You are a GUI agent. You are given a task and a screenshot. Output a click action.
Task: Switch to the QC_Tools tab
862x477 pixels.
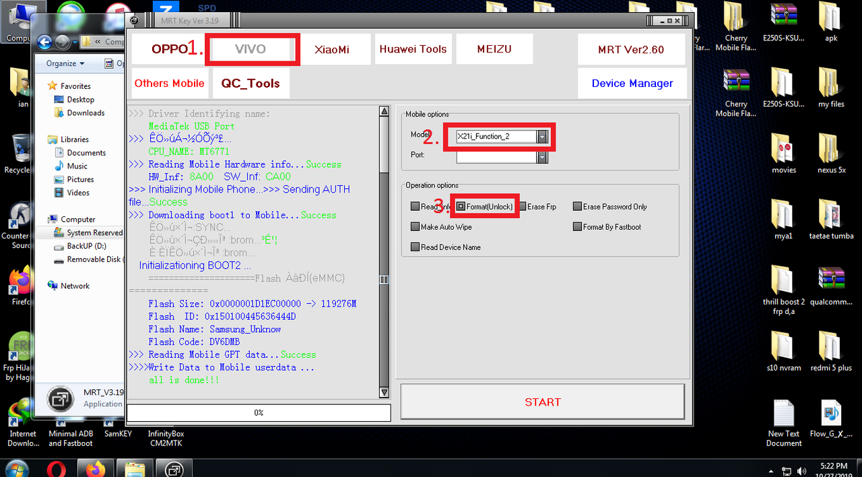click(251, 83)
